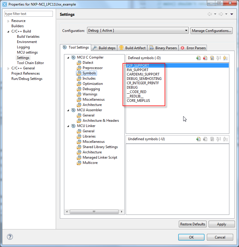Select Project References page
239x247 pixels.
(x=25, y=73)
